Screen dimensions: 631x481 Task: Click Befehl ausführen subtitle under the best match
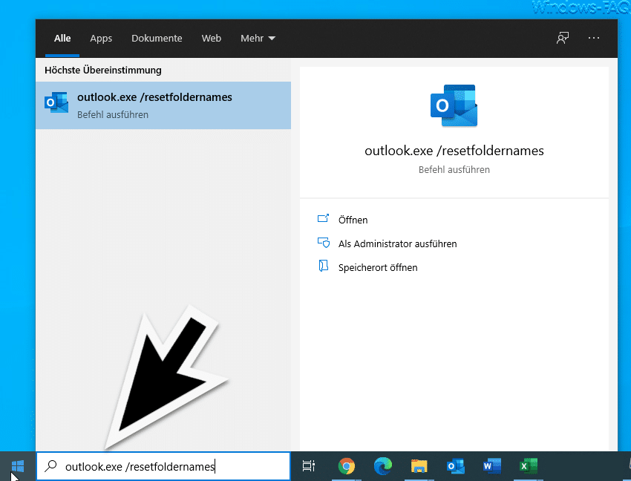pos(113,115)
